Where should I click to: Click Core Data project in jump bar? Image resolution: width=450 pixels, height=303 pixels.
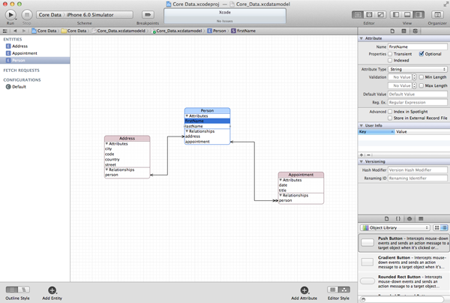[44, 31]
